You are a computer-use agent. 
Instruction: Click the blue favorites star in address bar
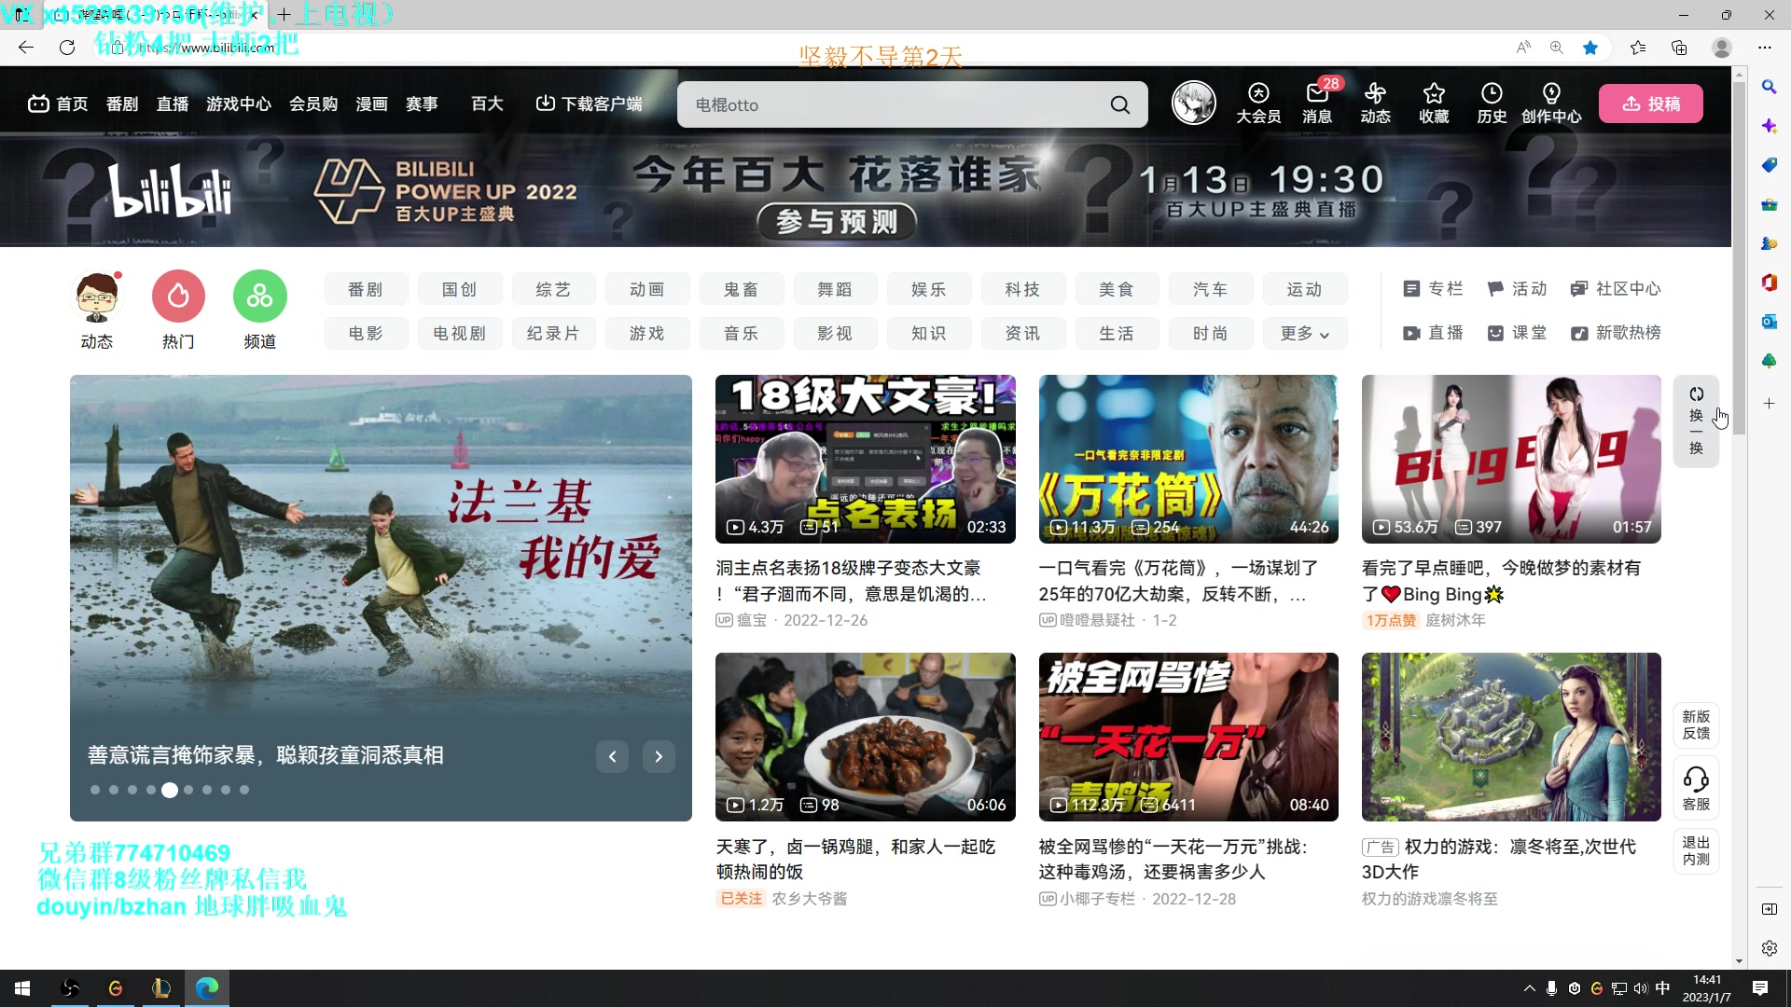(x=1590, y=48)
